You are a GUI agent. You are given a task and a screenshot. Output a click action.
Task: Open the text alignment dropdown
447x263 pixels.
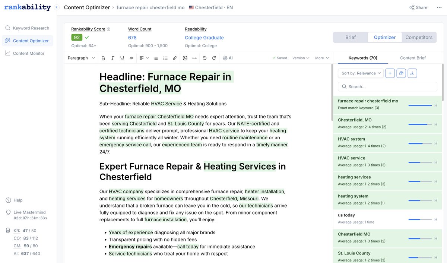point(144,58)
